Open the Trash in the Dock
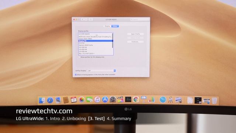The image size is (236, 133). 214,100
